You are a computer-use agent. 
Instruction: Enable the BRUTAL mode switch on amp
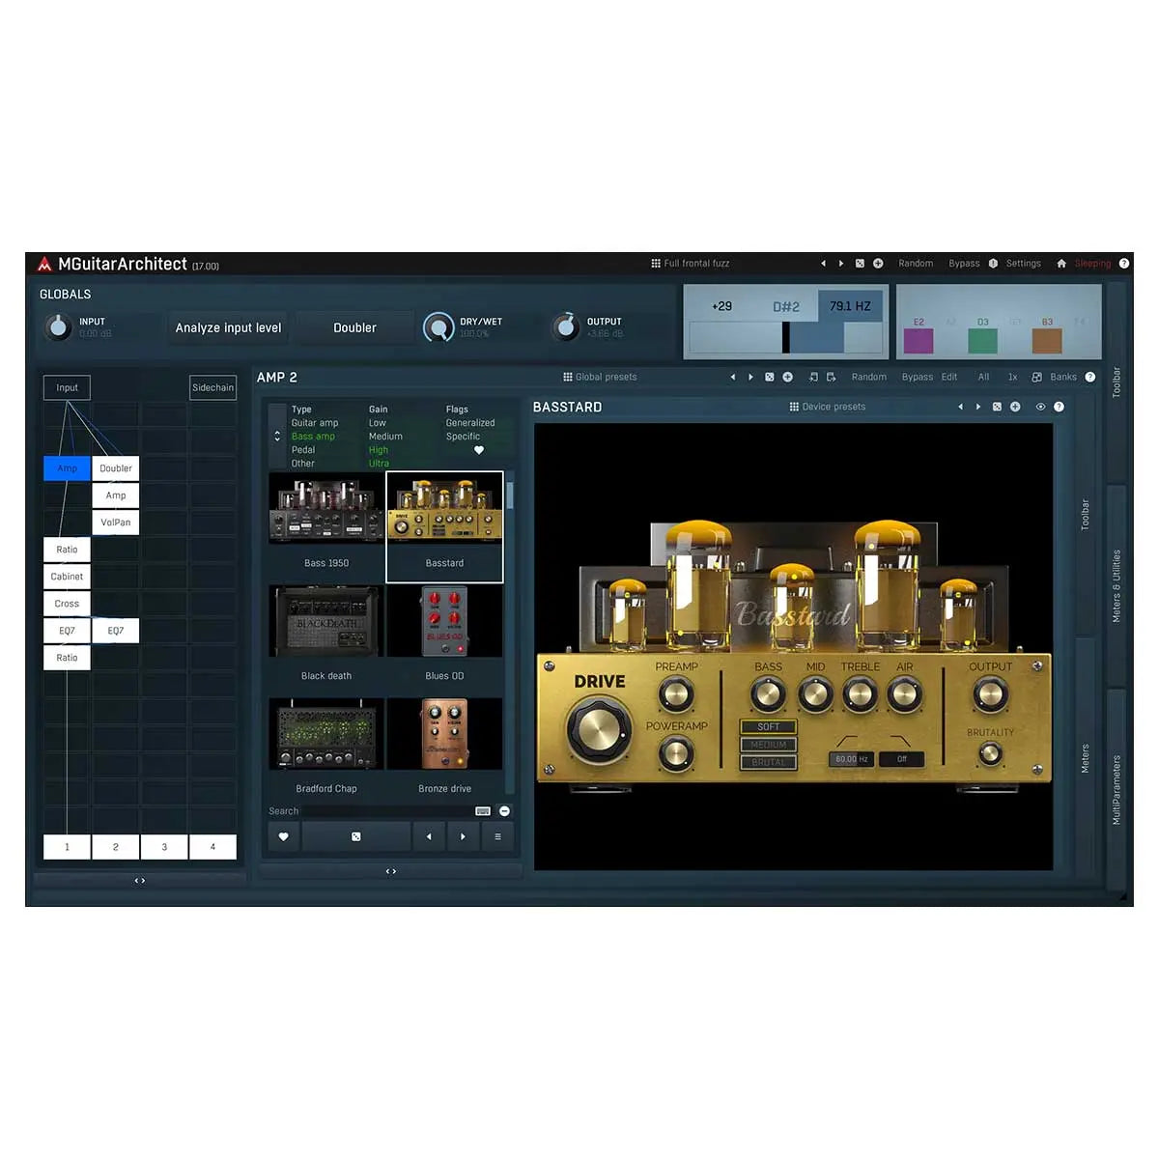pyautogui.click(x=769, y=762)
